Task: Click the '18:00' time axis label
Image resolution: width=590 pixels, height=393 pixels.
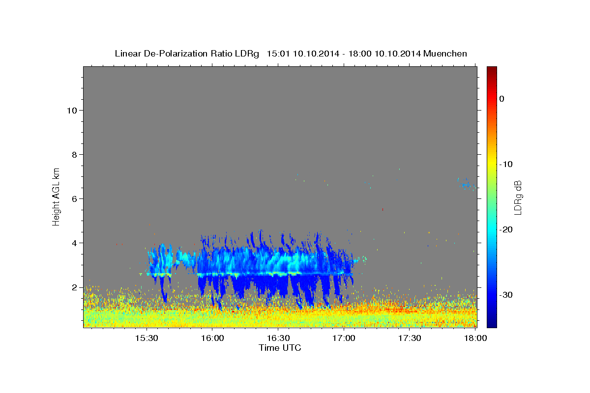Action: (x=475, y=338)
